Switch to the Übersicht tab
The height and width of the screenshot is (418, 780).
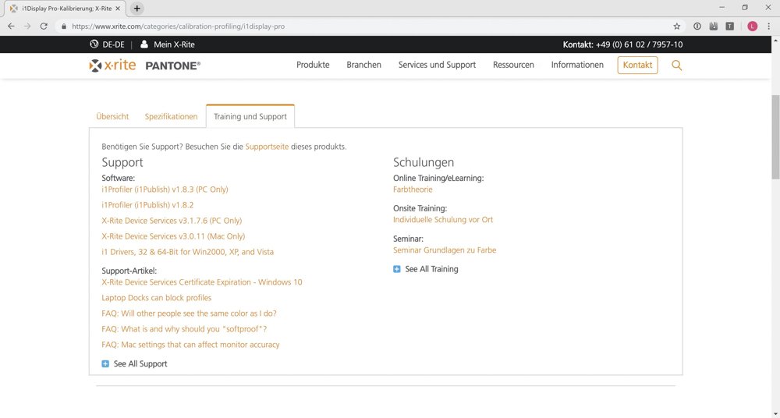click(x=112, y=116)
